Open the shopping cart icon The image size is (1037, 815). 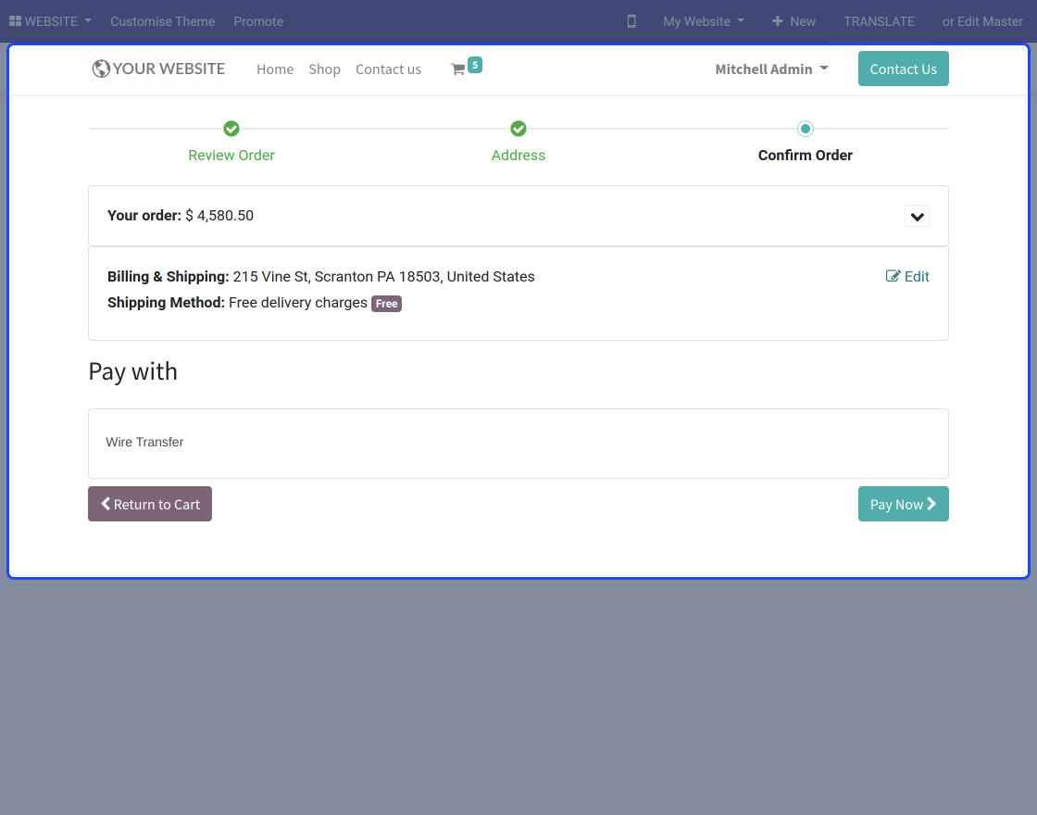[457, 69]
